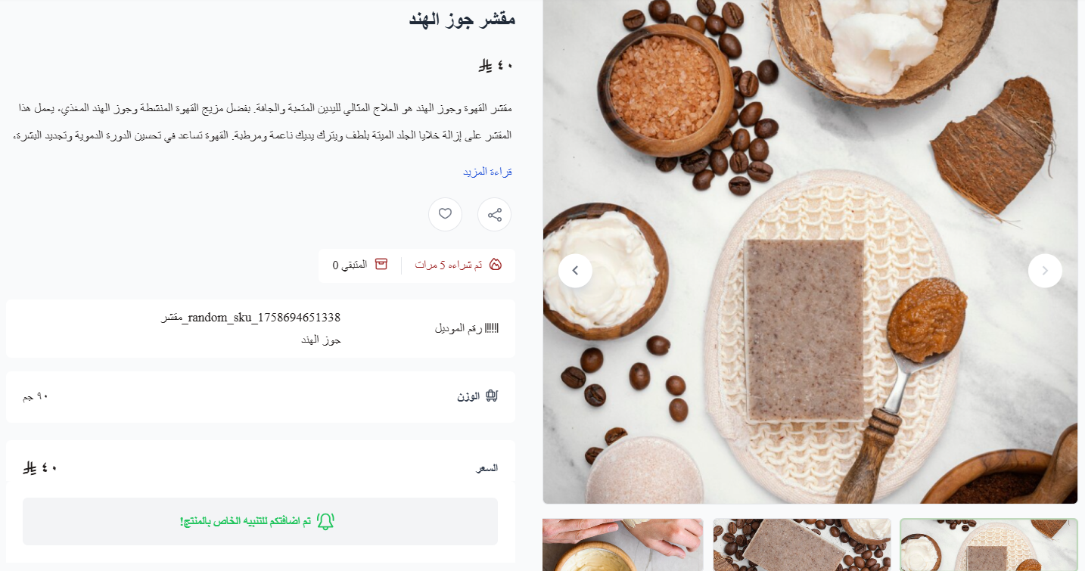This screenshot has width=1085, height=571.
Task: Click the weight scale icon beside الوزن
Action: click(492, 396)
